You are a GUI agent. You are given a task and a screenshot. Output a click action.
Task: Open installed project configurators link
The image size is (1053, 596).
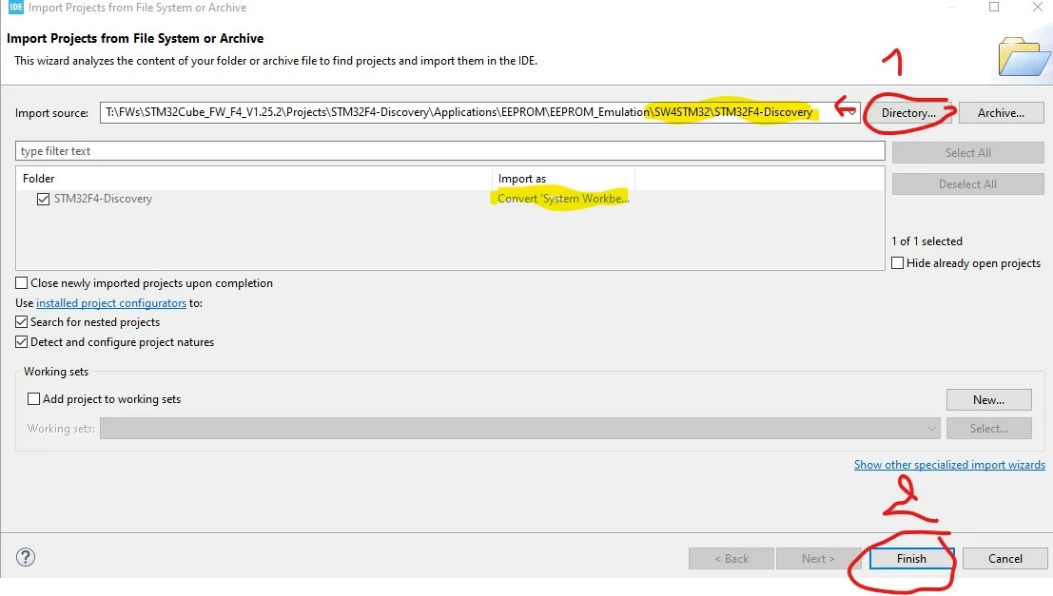111,303
